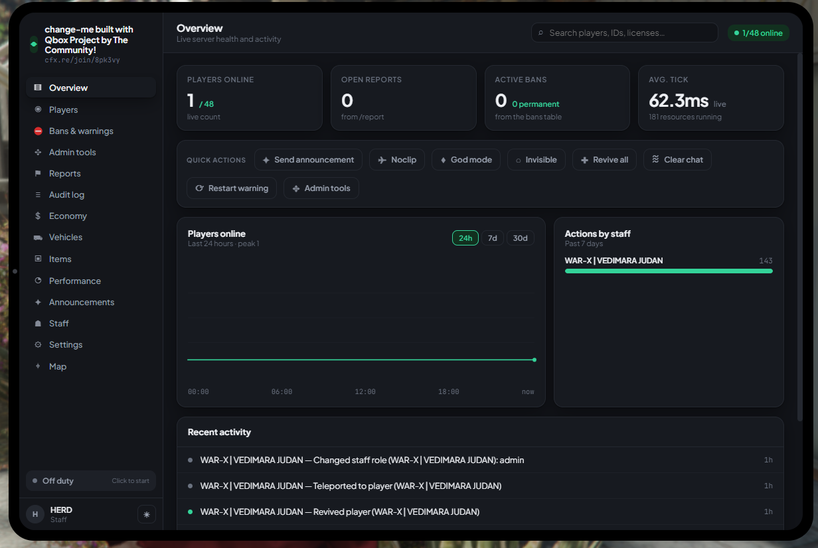Click the Performance gauge icon

click(x=38, y=281)
